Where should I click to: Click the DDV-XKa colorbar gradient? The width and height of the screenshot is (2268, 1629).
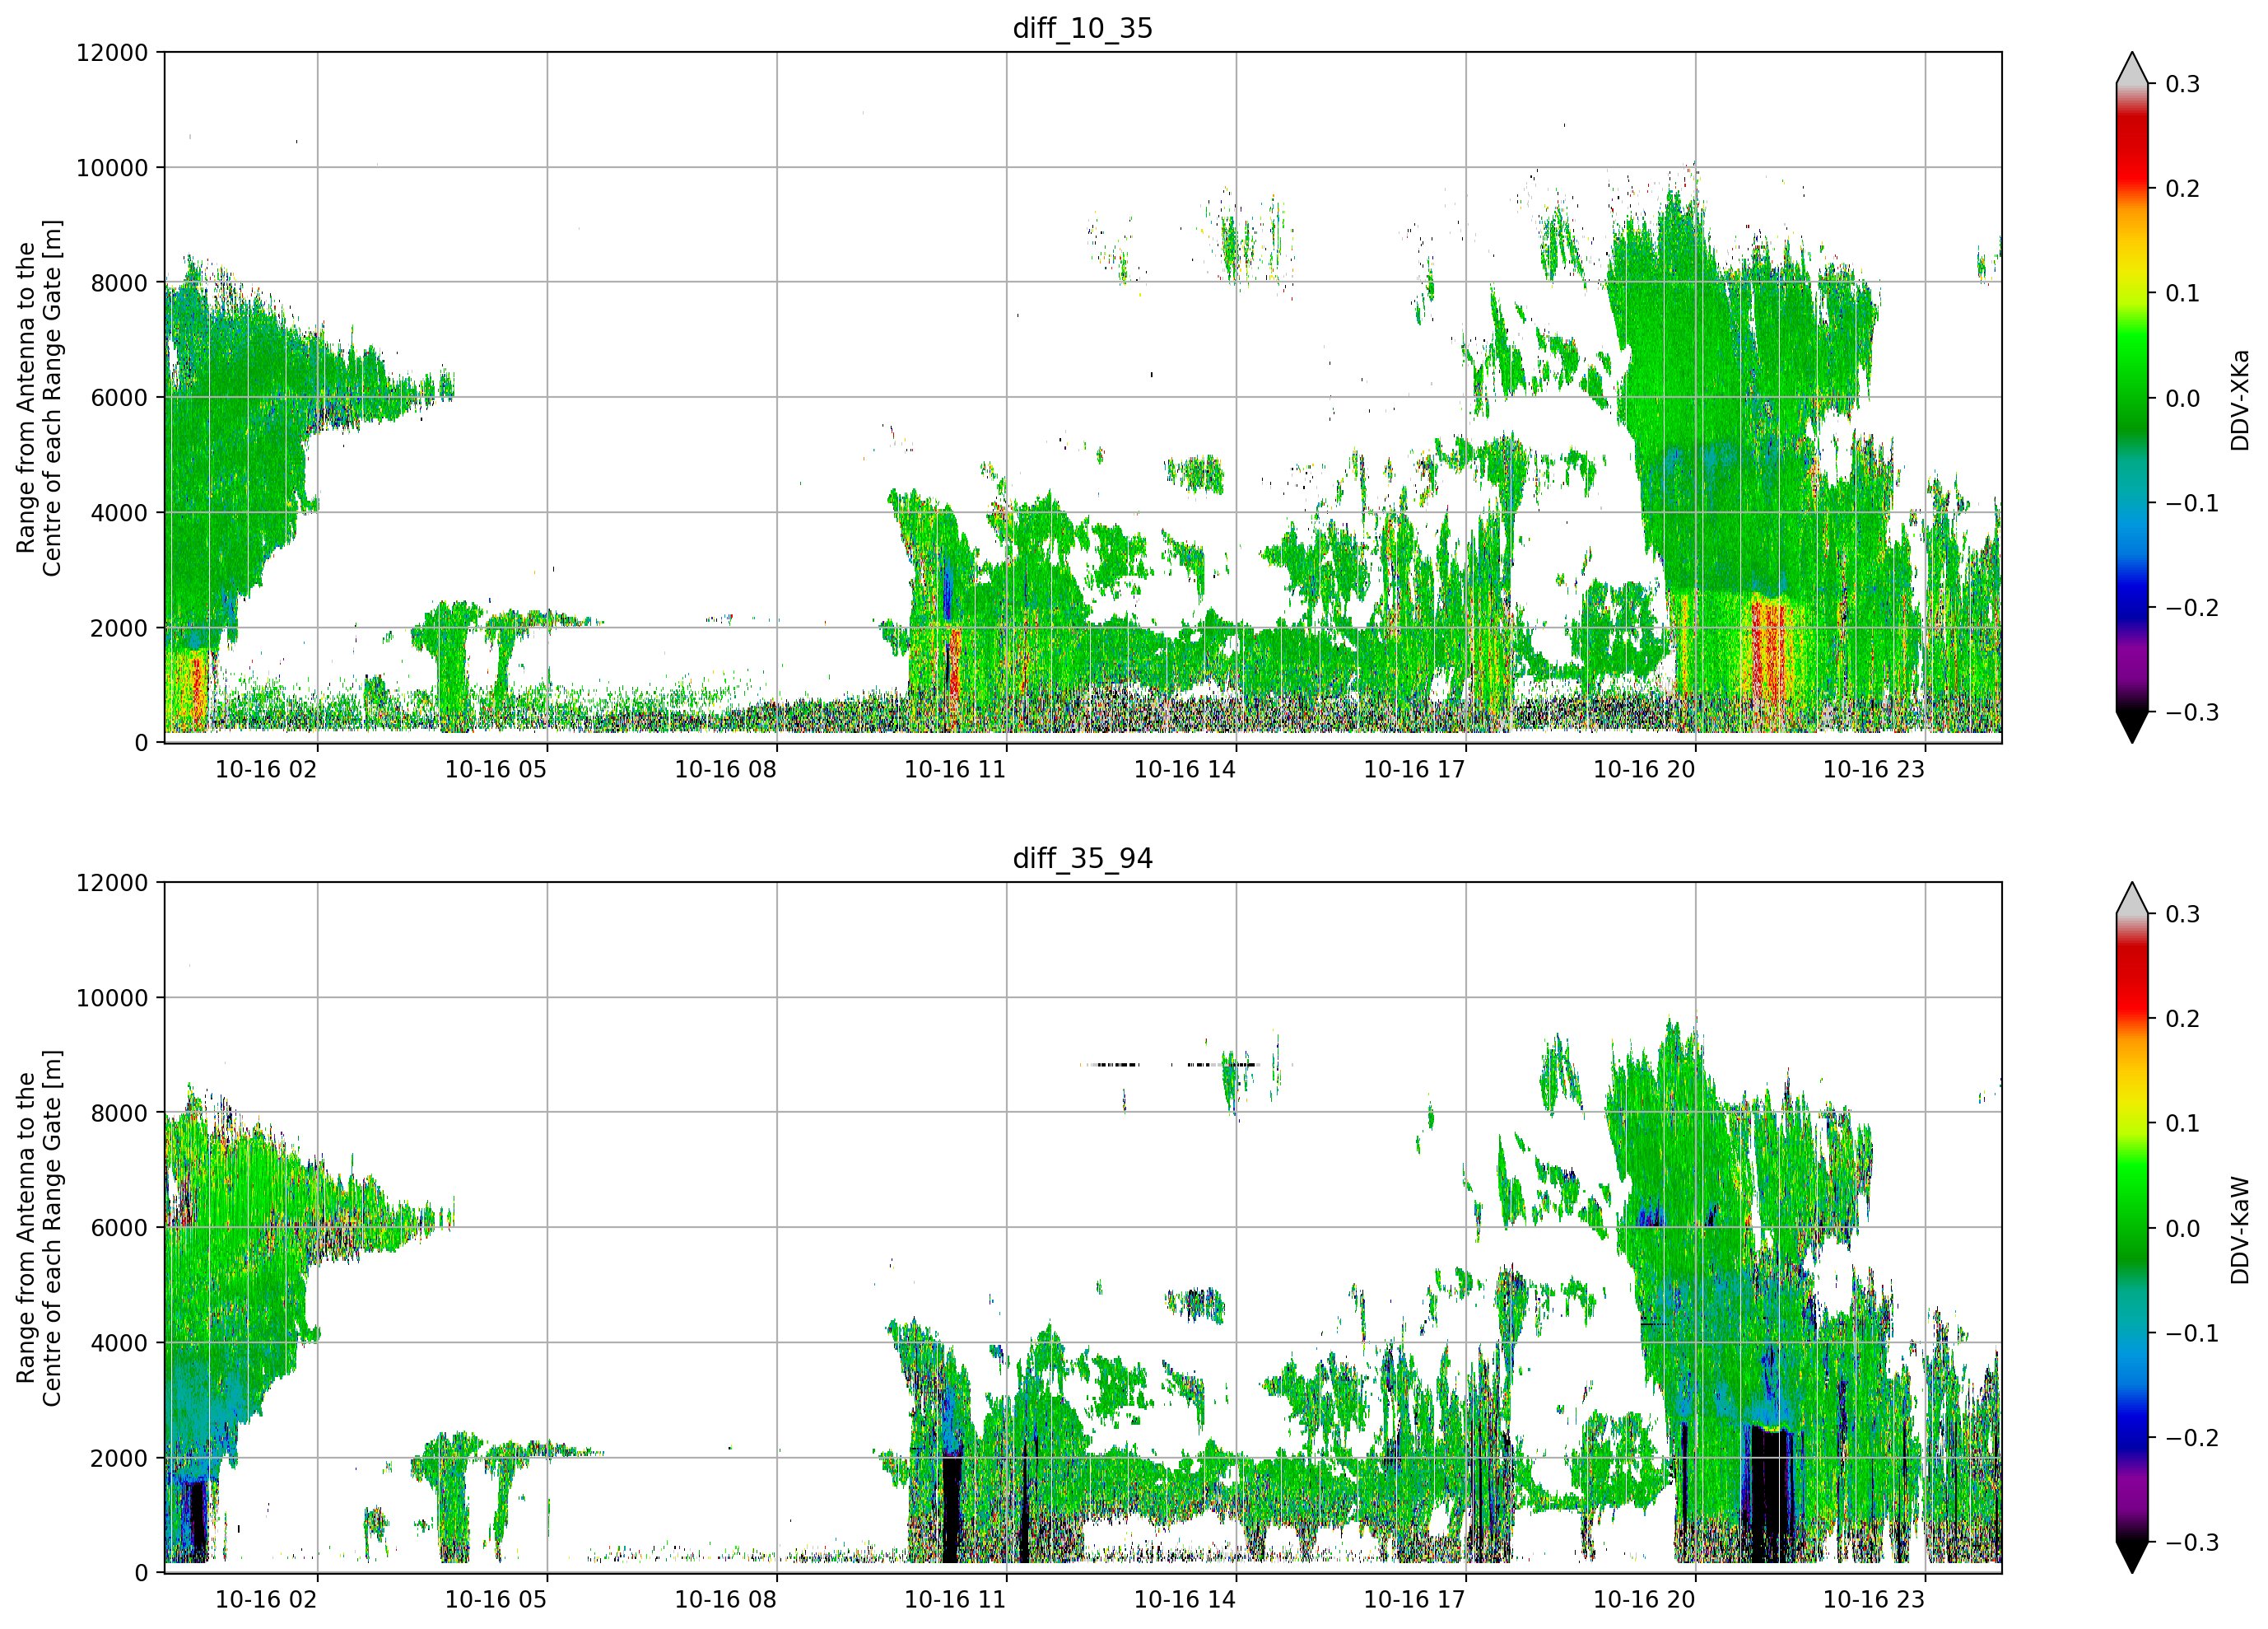point(2132,397)
